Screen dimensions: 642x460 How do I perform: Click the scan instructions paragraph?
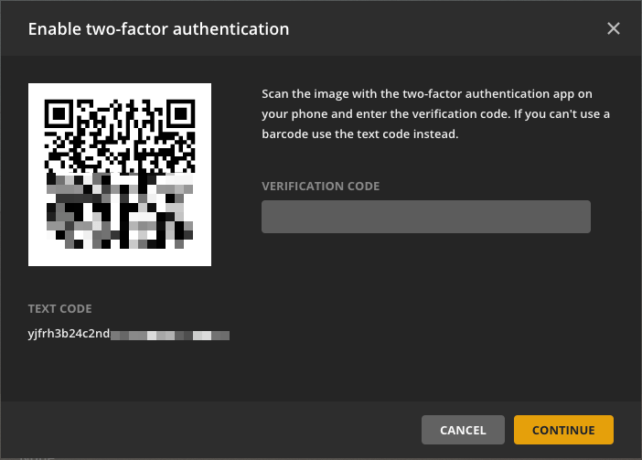(435, 113)
